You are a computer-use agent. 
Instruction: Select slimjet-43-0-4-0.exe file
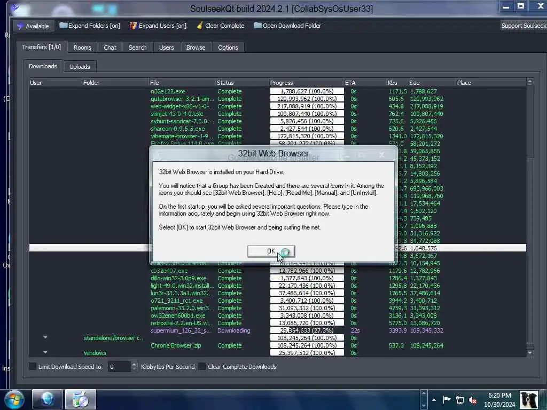tap(177, 114)
